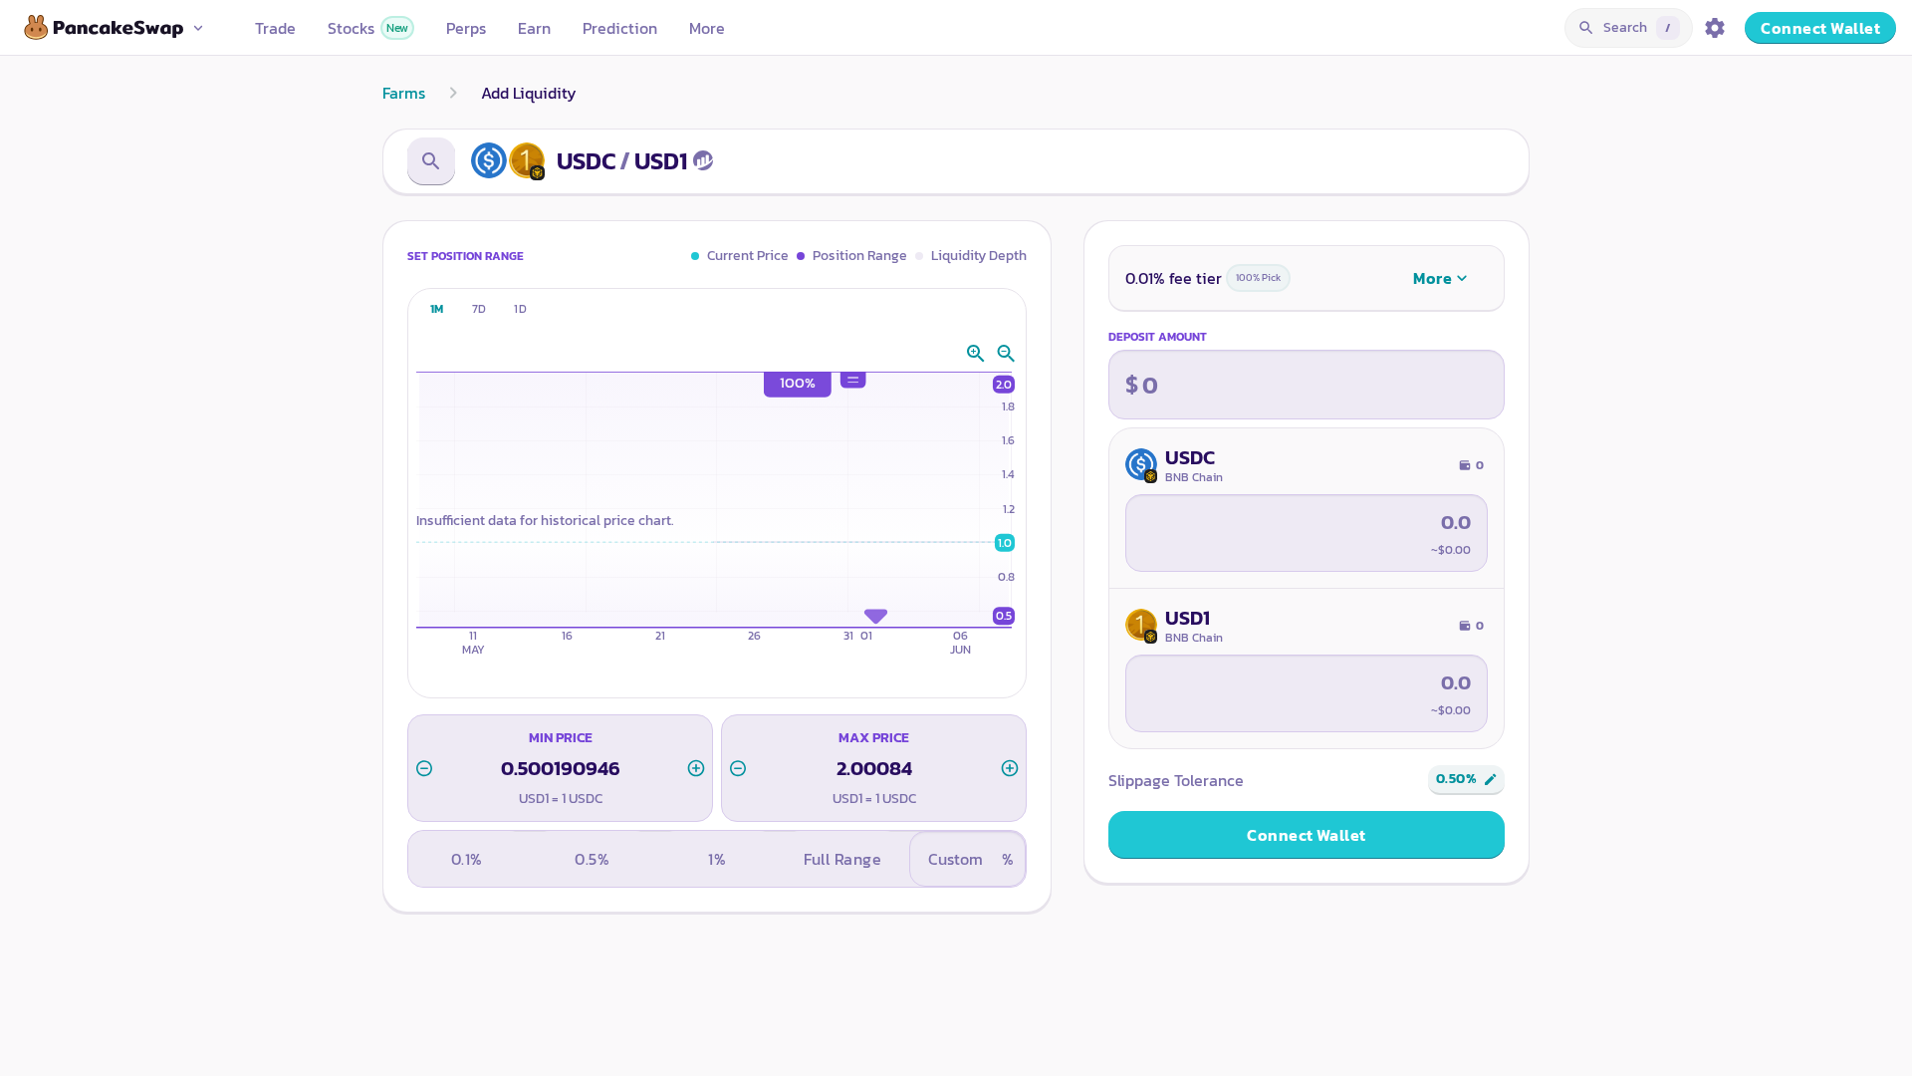Click the upper range handle on chart
1912x1076 pixels.
[x=853, y=380]
